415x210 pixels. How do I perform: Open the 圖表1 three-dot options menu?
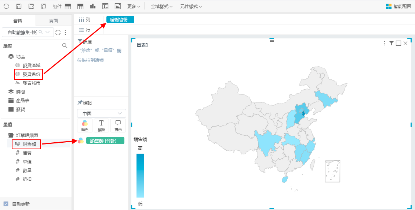385,43
